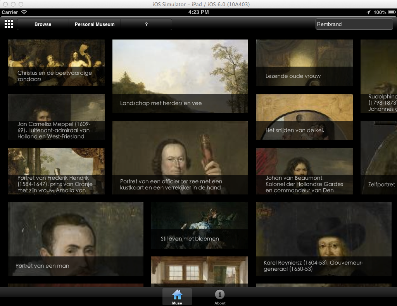Image resolution: width=397 pixels, height=306 pixels.
Task: Open Lezende oude vrouw painting
Action: (304, 63)
